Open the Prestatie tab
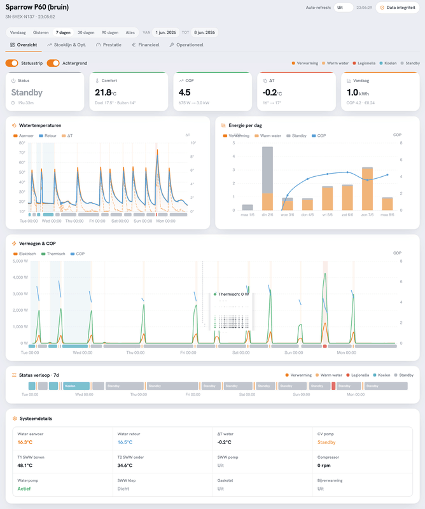This screenshot has height=509, width=425. [109, 45]
